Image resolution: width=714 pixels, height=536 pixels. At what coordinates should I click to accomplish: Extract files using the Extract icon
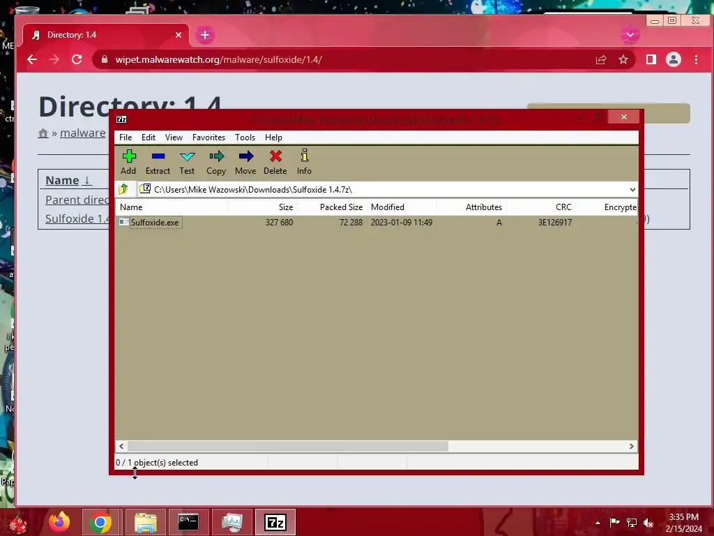click(x=158, y=162)
